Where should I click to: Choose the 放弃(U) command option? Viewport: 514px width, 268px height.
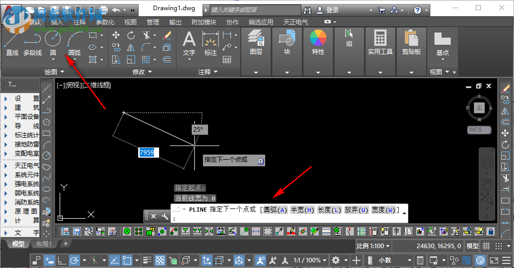click(x=356, y=210)
